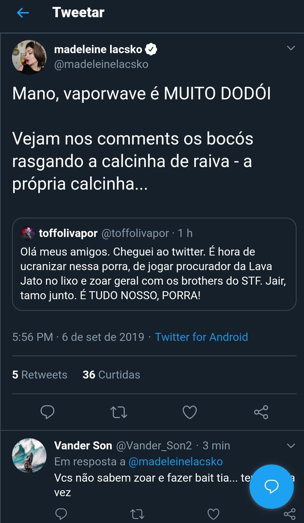
Task: Retweet the main tweet
Action: (118, 411)
